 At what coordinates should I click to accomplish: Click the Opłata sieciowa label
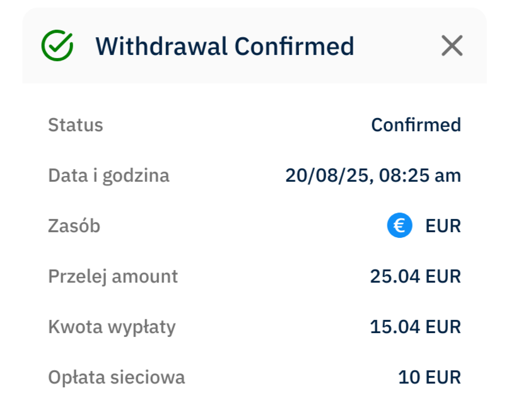coord(117,377)
